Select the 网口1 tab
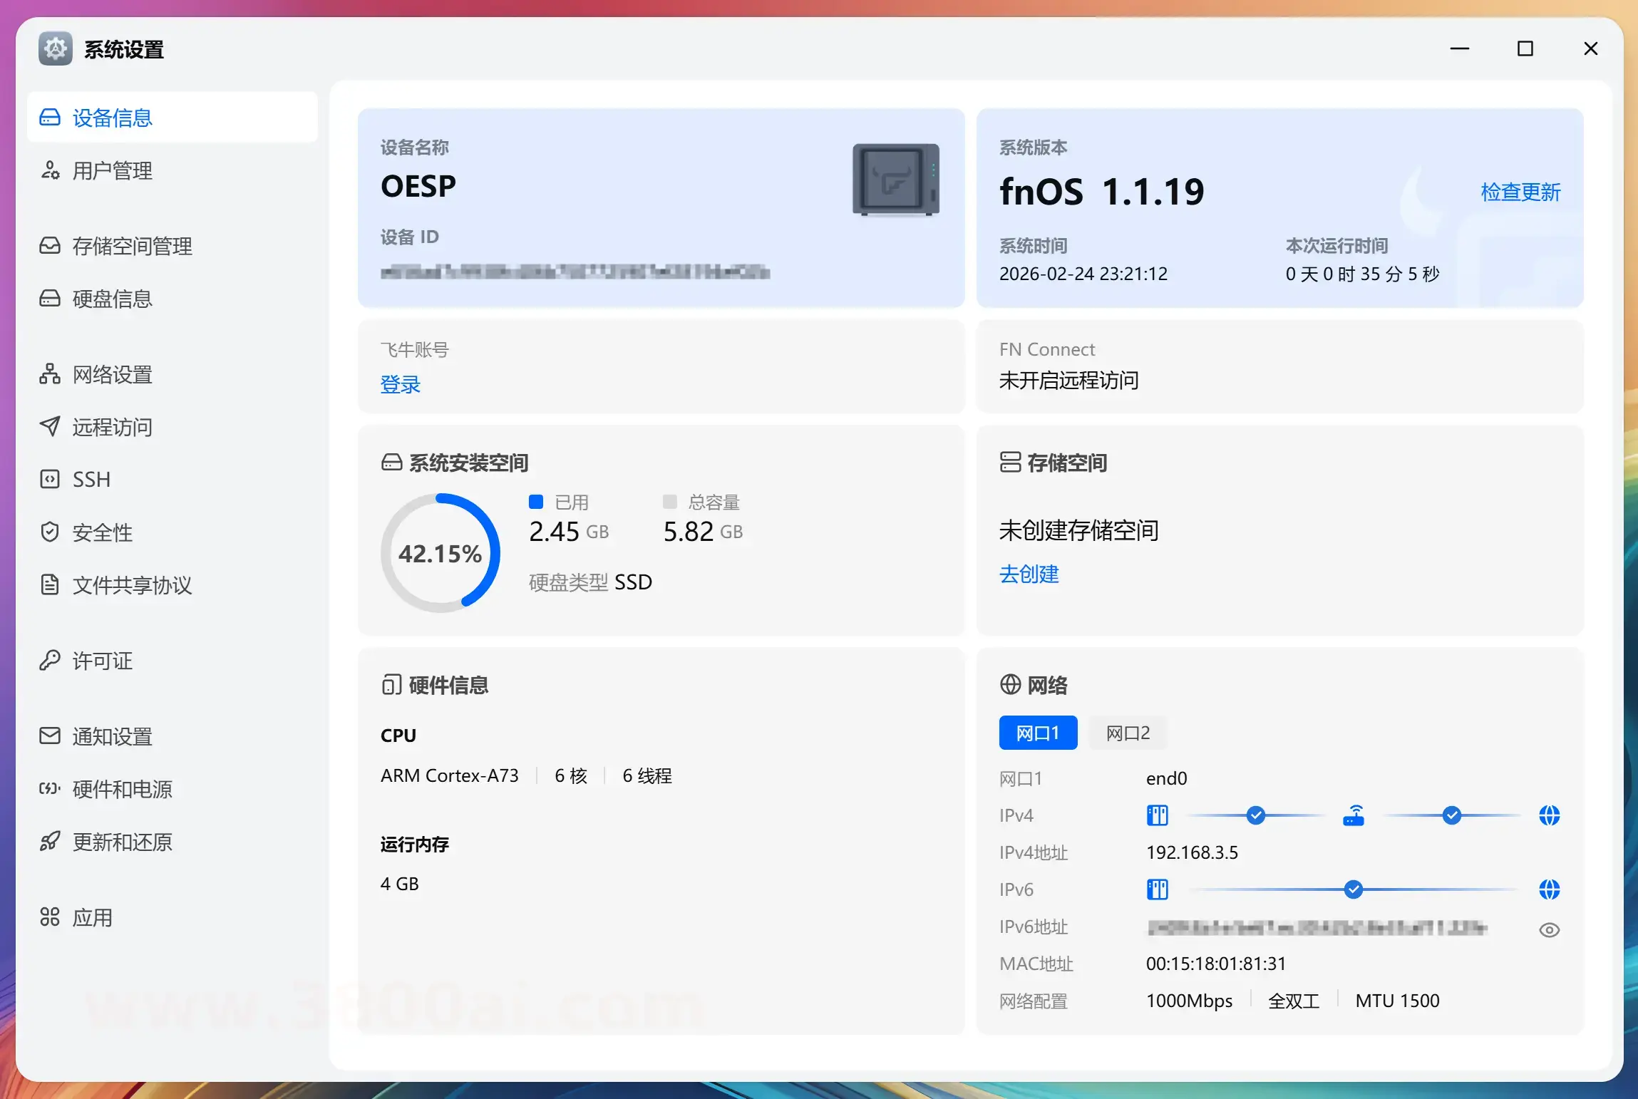 tap(1038, 733)
